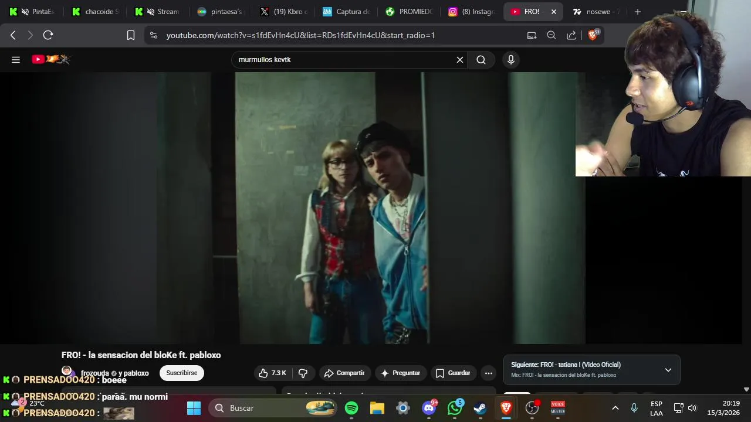751x422 pixels.
Task: Open Discord from the taskbar
Action: coord(429,408)
